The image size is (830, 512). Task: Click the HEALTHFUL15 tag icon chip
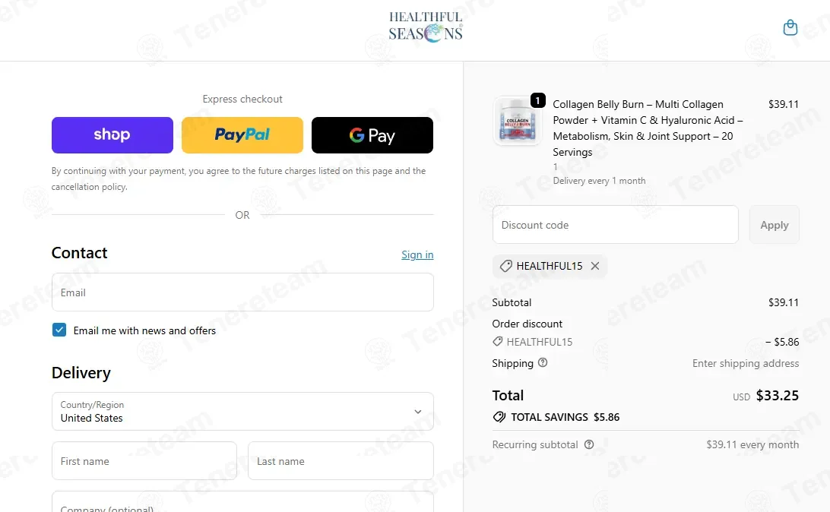[506, 266]
